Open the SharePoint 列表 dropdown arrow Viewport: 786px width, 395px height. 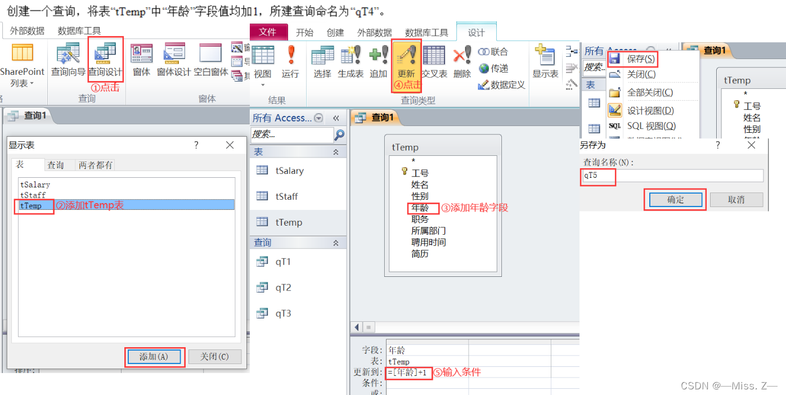[x=32, y=84]
